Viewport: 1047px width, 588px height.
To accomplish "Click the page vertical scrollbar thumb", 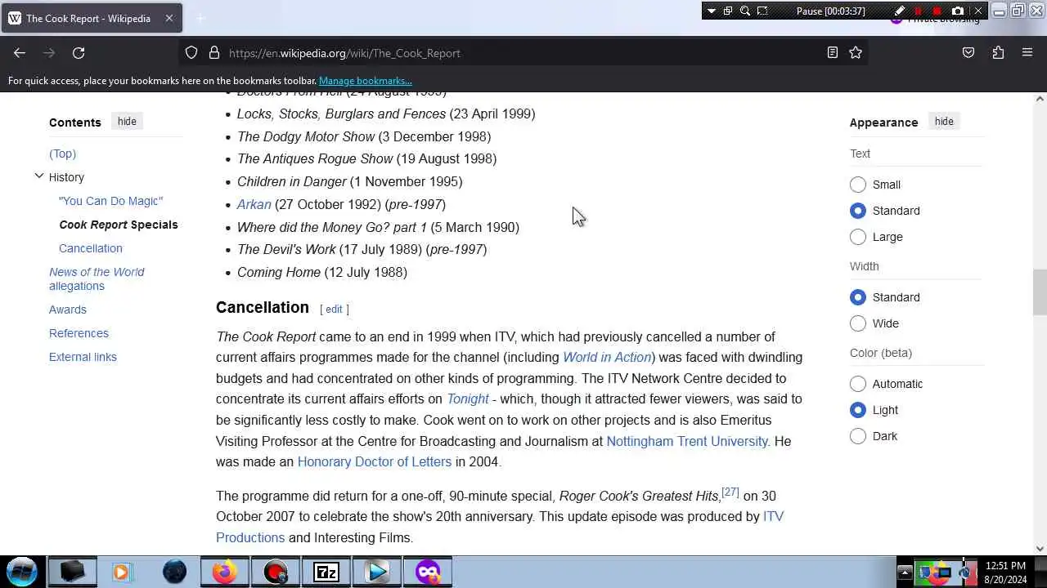I will click(1040, 292).
